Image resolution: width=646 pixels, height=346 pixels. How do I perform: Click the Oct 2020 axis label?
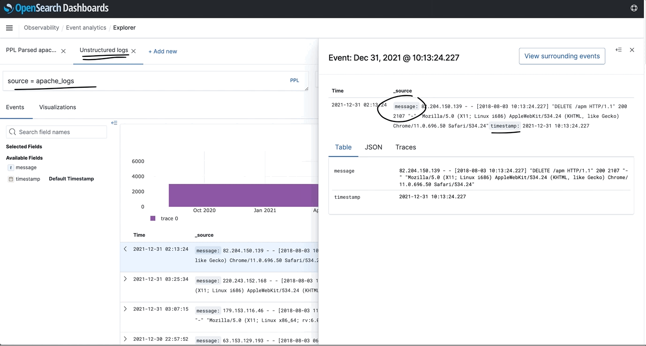coord(204,211)
